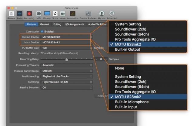194x126 pixels.
Task: Open the Process Buffer Range dropdown
Action: point(67,71)
